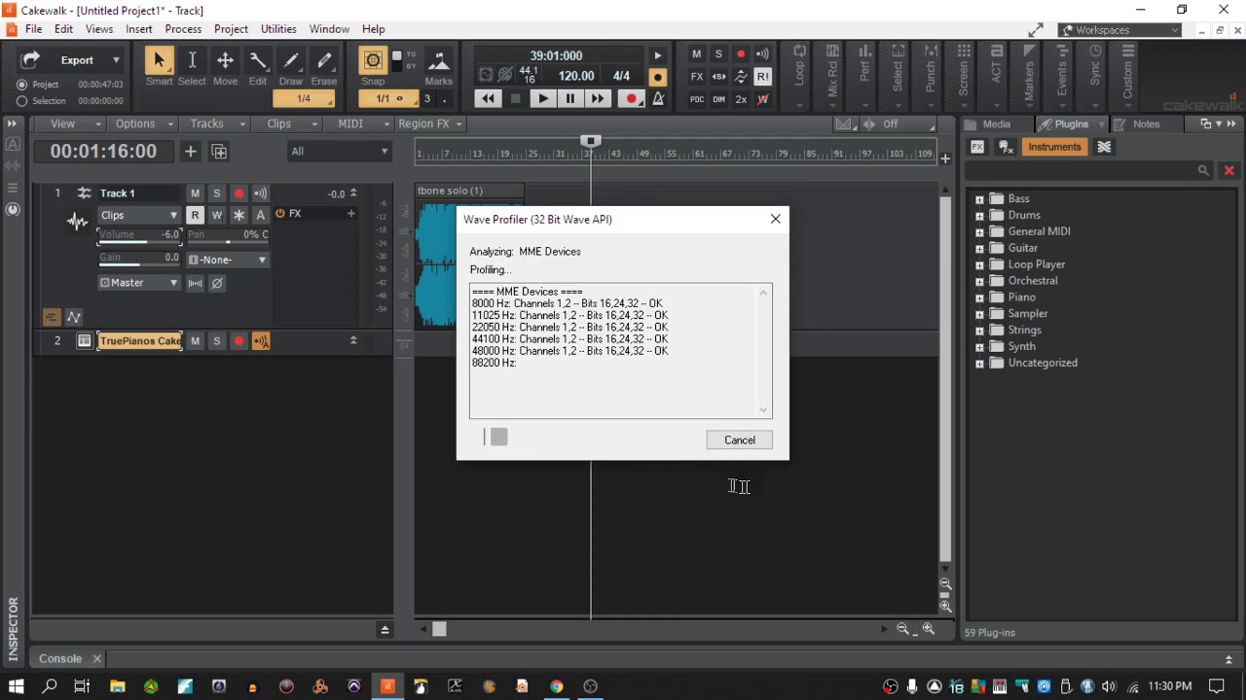The height and width of the screenshot is (700, 1246).
Task: Clear plugin search with red X
Action: 1229,170
